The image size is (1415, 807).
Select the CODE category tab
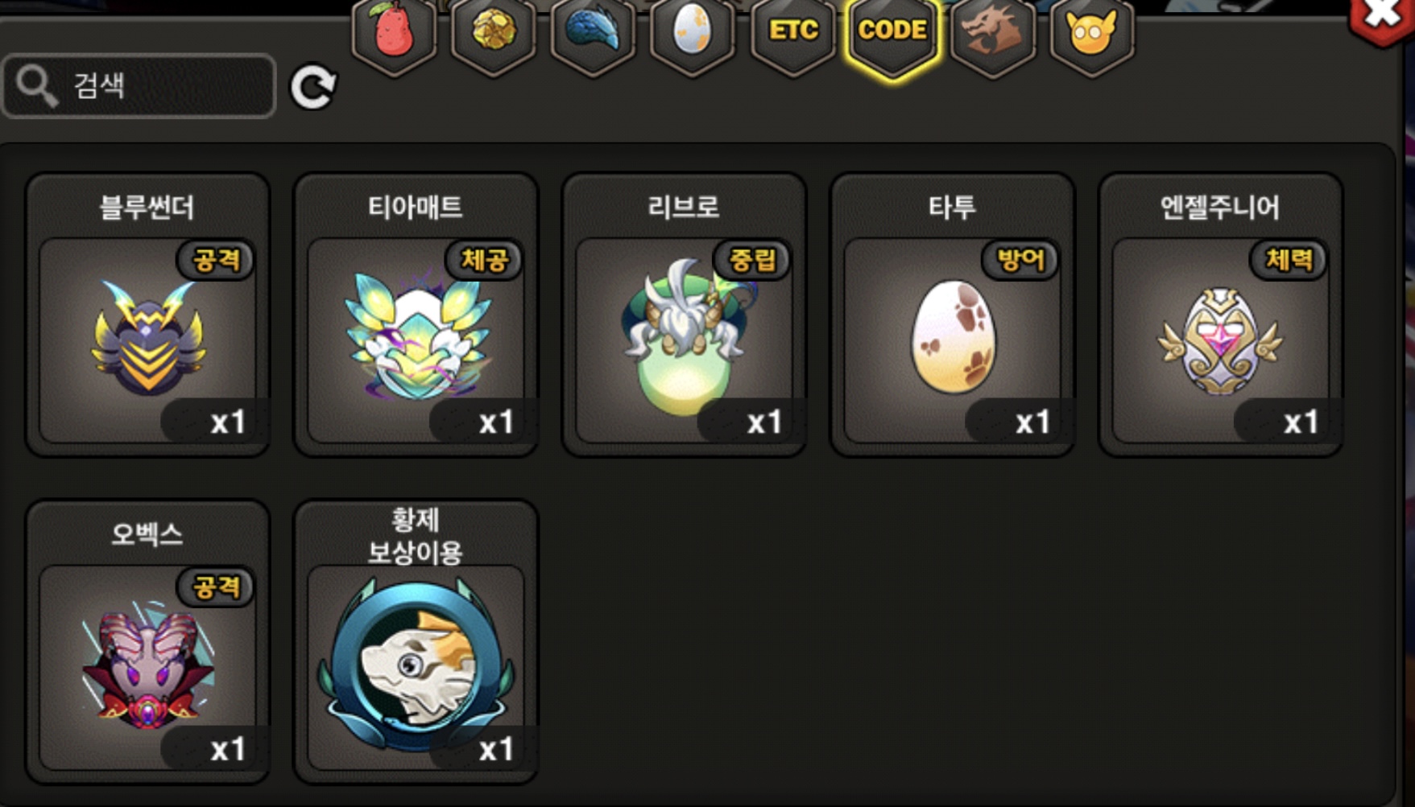pyautogui.click(x=892, y=34)
